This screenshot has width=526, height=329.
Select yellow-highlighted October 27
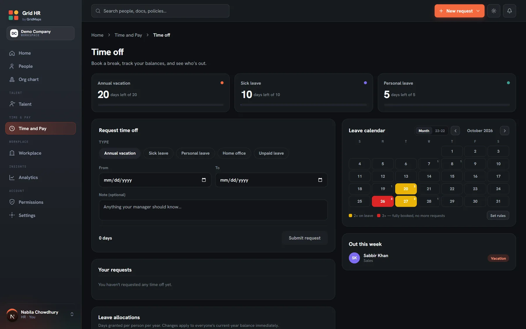406,201
